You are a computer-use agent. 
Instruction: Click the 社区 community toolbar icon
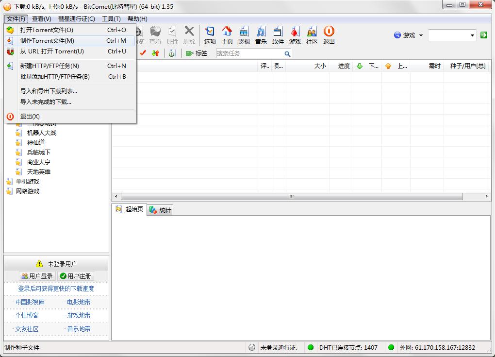point(312,35)
